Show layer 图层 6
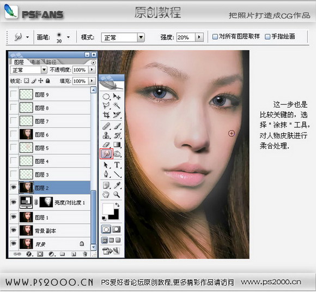The width and height of the screenshot is (316, 292). 14,134
